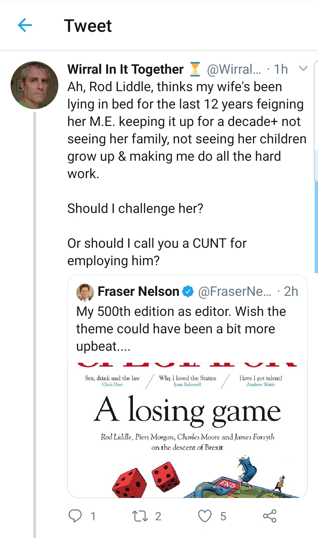The height and width of the screenshot is (538, 318).
Task: Click the blue verified badge
Action: [188, 291]
